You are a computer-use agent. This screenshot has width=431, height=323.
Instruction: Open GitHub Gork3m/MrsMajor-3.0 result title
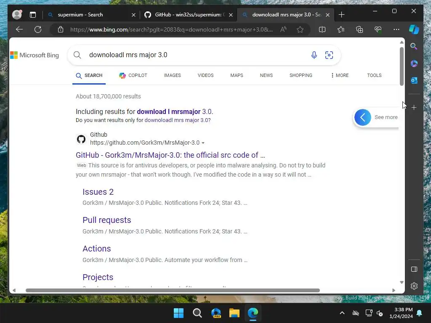(x=170, y=155)
